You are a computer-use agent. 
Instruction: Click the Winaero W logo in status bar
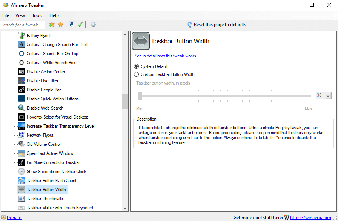pyautogui.click(x=286, y=218)
